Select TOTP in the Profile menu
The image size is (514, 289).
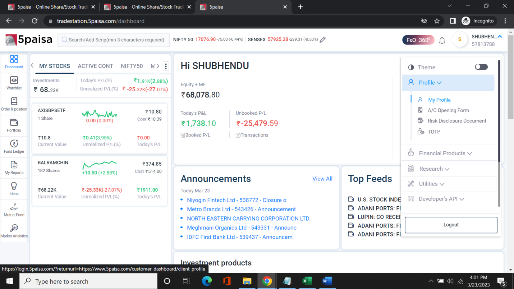pyautogui.click(x=434, y=132)
